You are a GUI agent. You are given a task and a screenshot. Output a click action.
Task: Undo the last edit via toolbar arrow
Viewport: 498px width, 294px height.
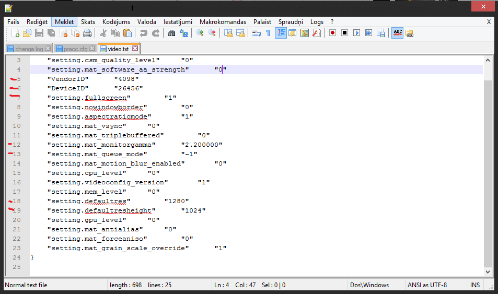(x=143, y=33)
